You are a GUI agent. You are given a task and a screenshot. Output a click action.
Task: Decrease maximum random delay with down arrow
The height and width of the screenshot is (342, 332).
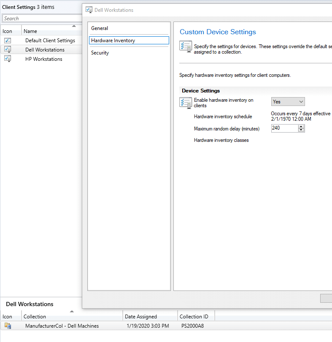pos(301,130)
